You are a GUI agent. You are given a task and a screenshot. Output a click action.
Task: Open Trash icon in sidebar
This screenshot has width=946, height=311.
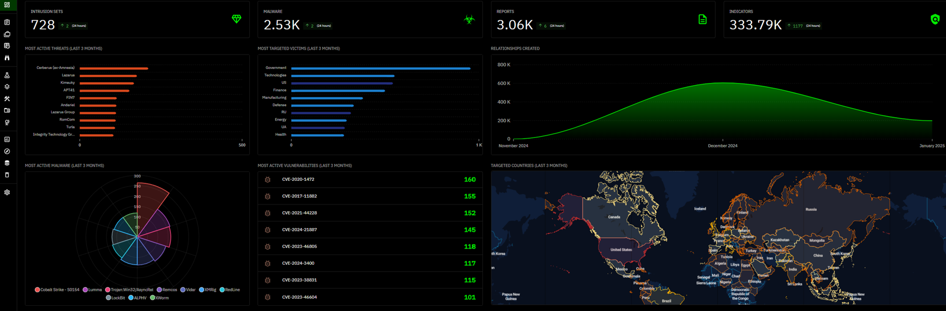click(x=7, y=175)
